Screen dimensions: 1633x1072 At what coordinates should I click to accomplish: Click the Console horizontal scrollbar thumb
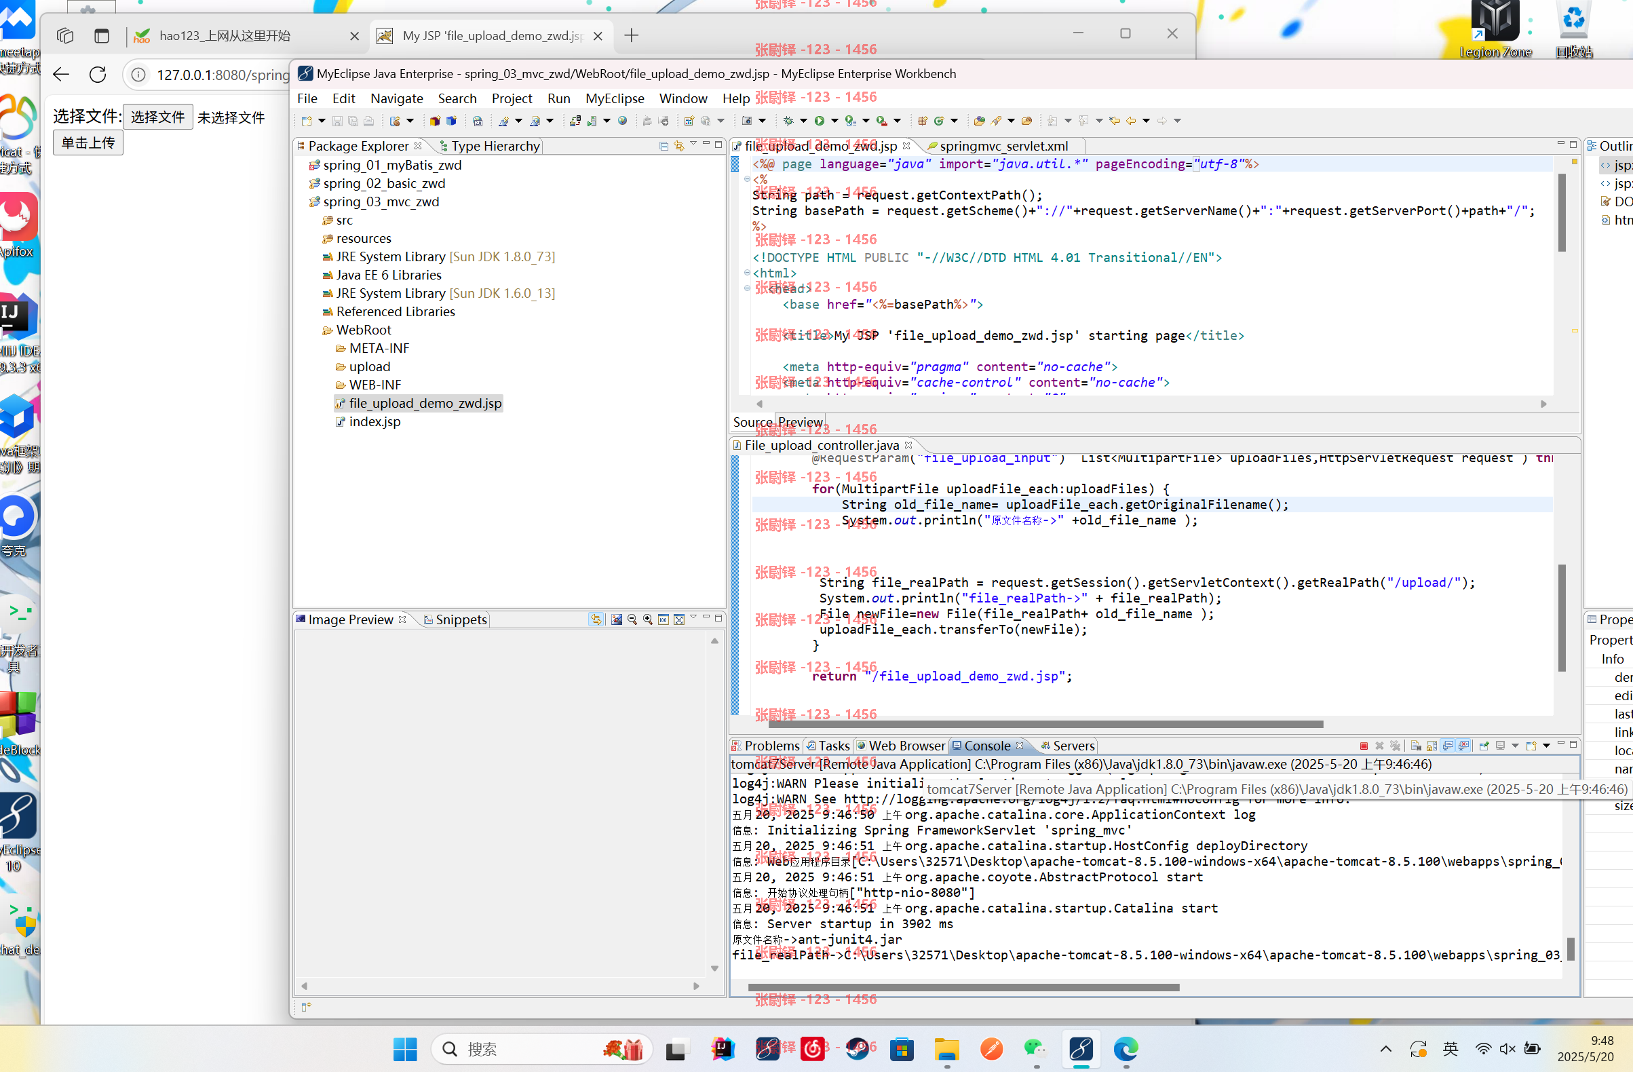coord(963,988)
